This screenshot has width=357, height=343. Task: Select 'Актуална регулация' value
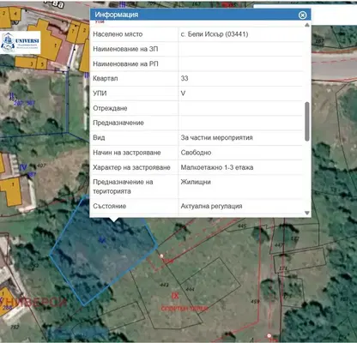tap(211, 206)
